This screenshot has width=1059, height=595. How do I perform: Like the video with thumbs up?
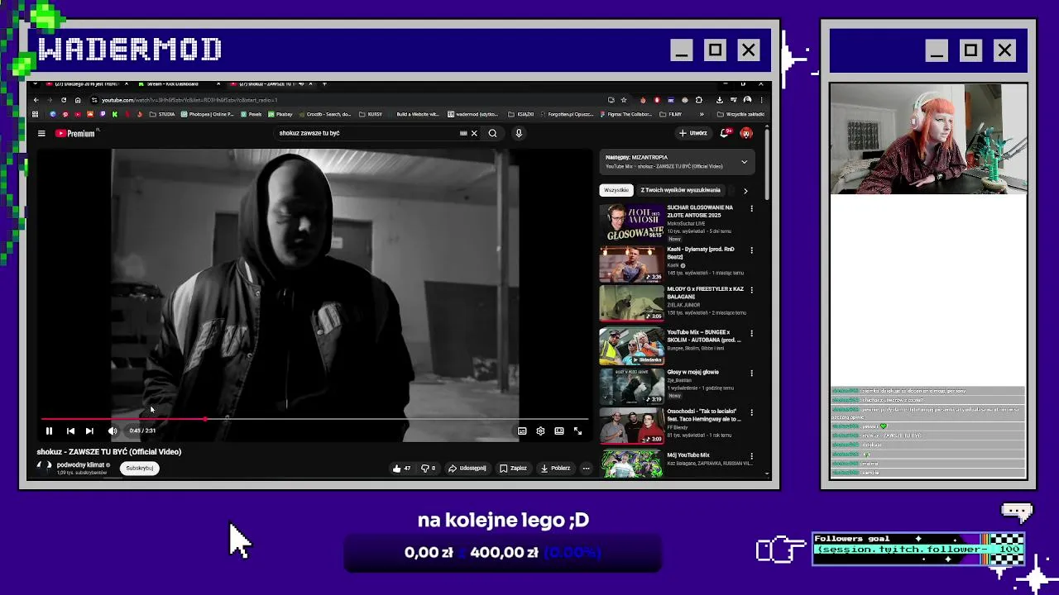tap(401, 469)
